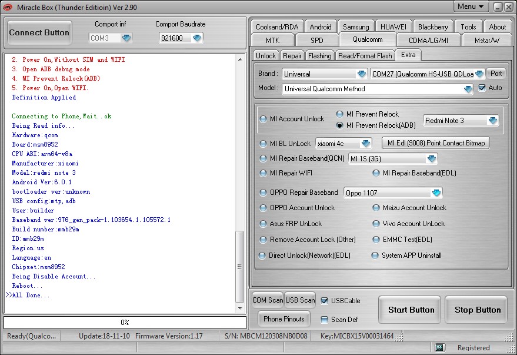Switch to the Samsung tab
The height and width of the screenshot is (355, 517).
(x=356, y=26)
